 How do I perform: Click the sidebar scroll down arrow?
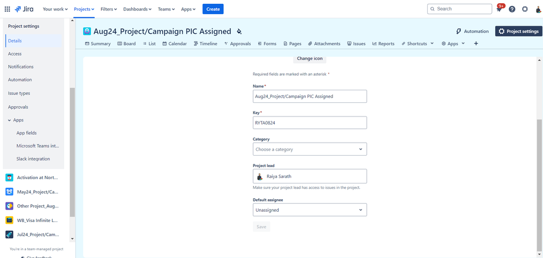[72, 238]
